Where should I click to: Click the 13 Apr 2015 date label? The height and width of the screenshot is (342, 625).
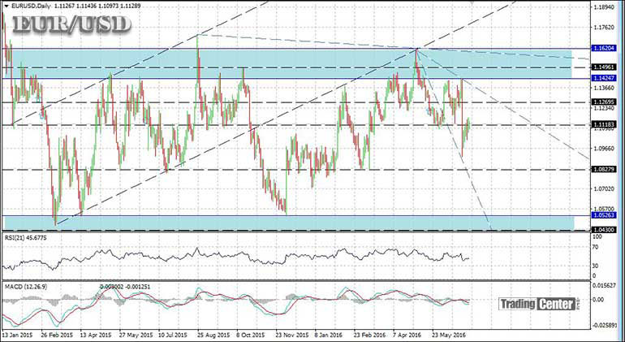click(95, 336)
